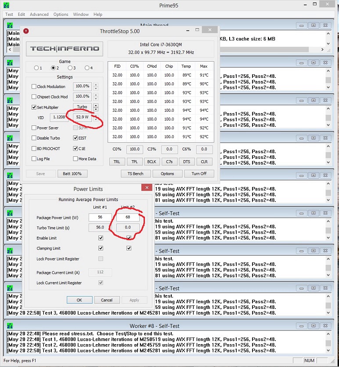Raise Set Multiplier with up stepper arrow
The image size is (339, 367).
[x=96, y=105]
